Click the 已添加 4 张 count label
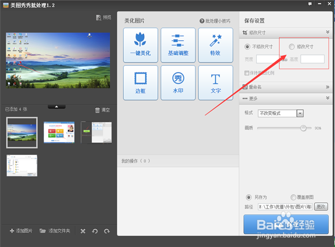Viewport: 335px width, 247px height. pos(16,109)
